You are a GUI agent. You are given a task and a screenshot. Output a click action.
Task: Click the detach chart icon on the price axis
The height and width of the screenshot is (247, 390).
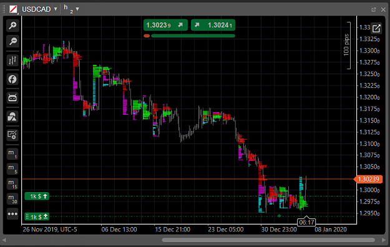coord(376,28)
